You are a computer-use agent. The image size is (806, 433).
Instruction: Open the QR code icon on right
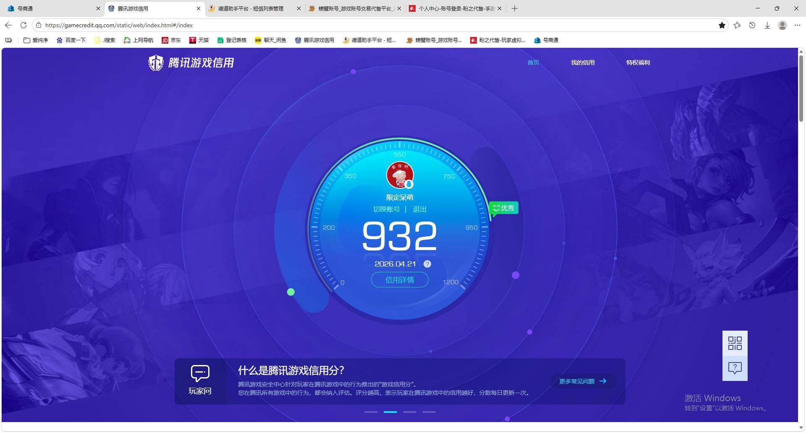click(735, 343)
